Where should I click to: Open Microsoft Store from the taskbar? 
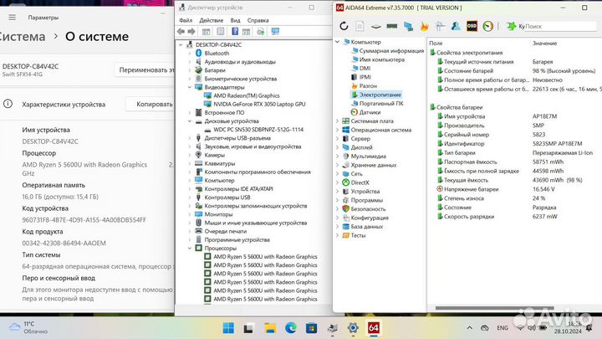coord(311,328)
